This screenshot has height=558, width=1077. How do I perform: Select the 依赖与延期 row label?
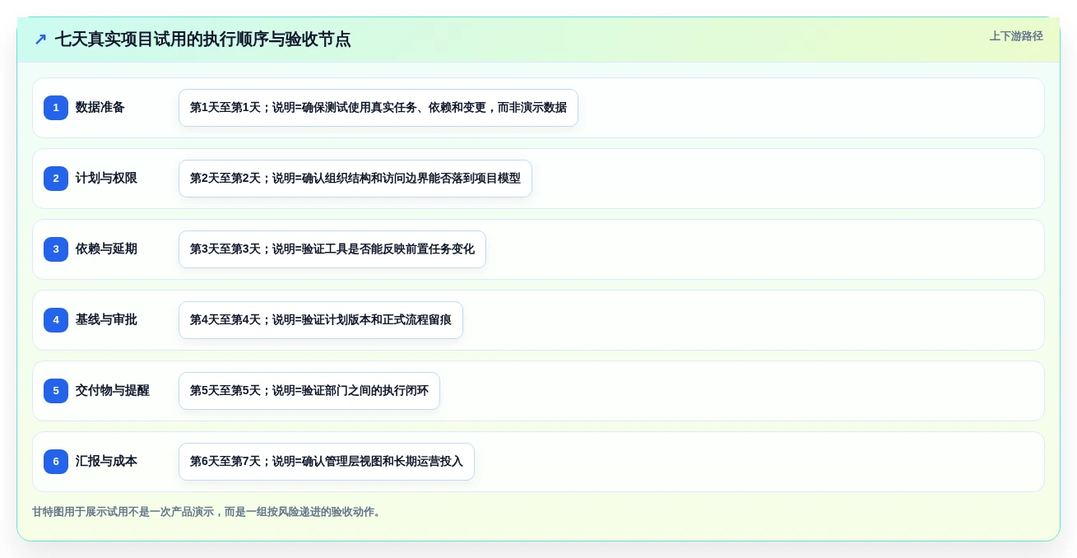pos(106,249)
